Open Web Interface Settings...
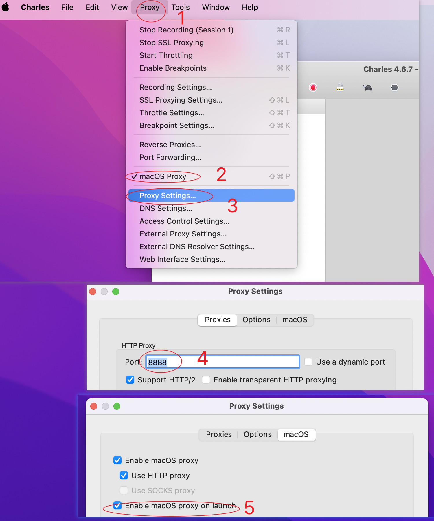The image size is (434, 521). tap(212, 259)
